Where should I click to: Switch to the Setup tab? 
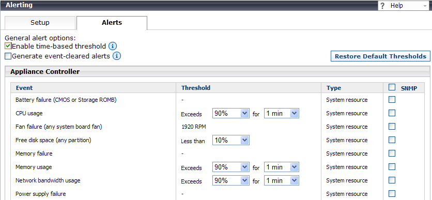(x=40, y=23)
